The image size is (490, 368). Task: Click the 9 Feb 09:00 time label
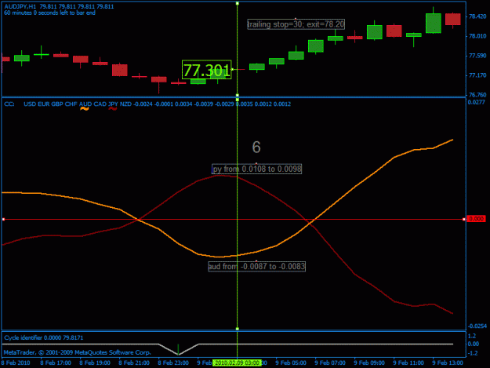(x=369, y=363)
